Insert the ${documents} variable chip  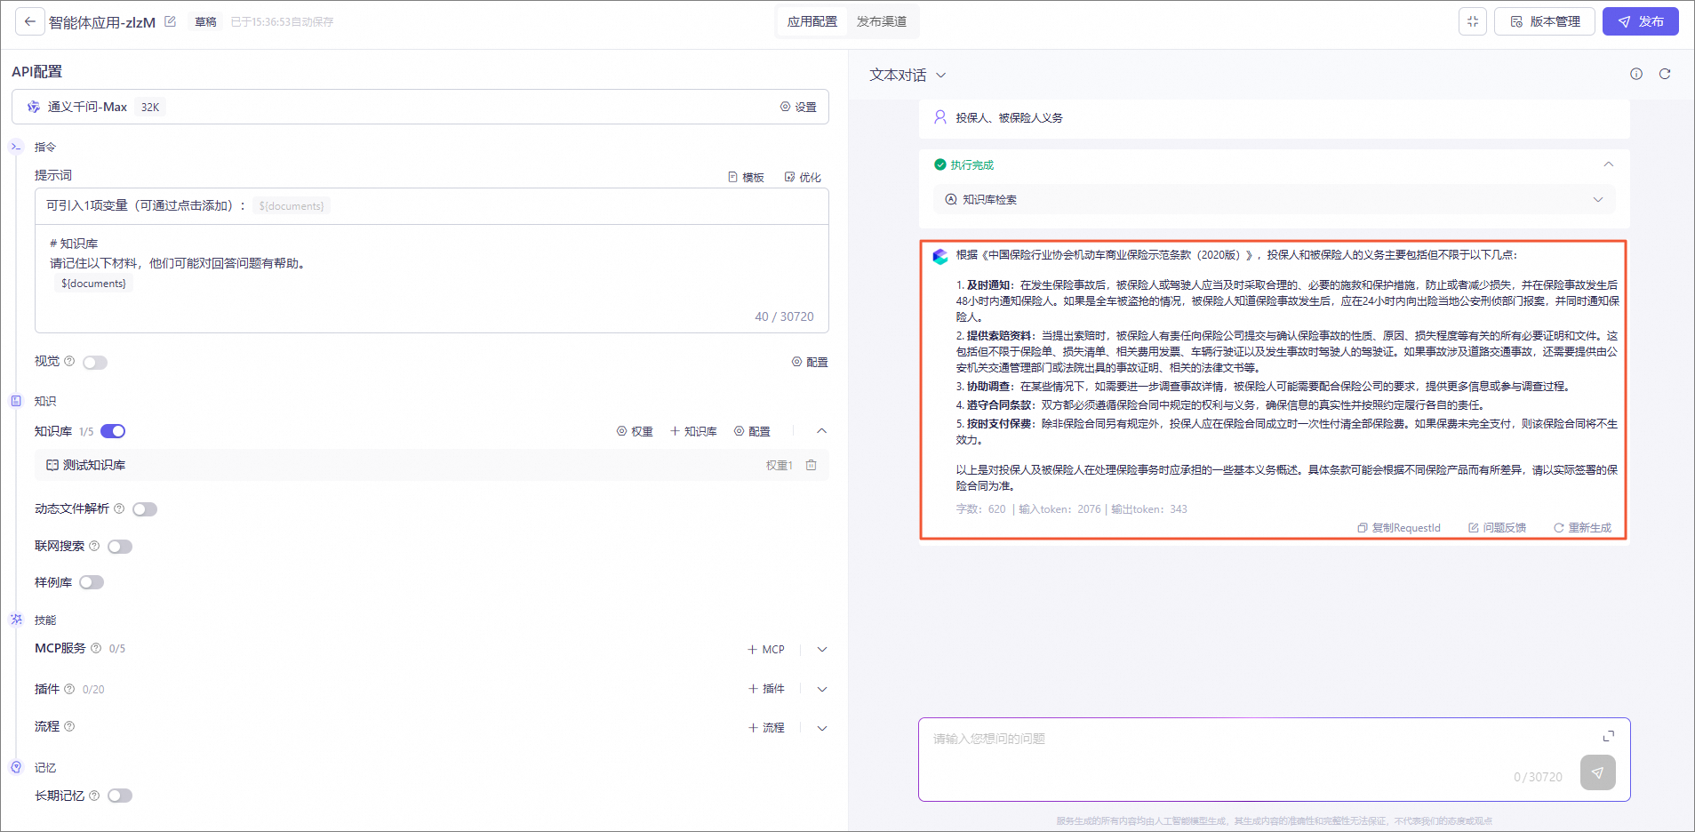click(292, 205)
